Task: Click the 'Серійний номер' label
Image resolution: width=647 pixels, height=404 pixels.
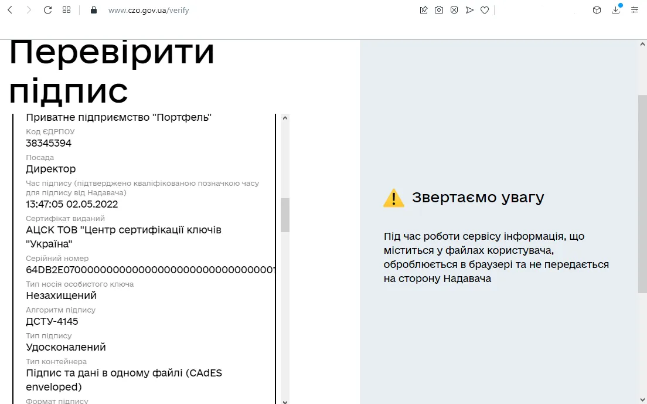Action: [x=57, y=259]
